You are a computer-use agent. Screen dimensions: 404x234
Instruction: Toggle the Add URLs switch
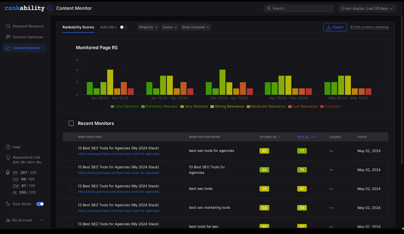pos(123,27)
